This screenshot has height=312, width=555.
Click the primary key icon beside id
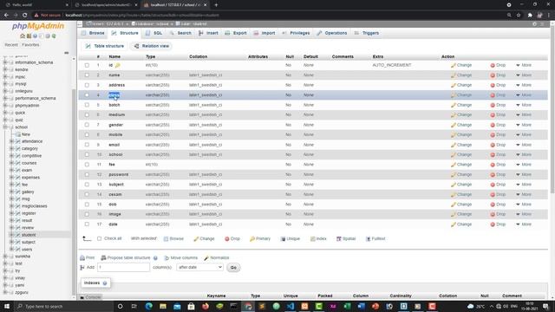coord(118,66)
